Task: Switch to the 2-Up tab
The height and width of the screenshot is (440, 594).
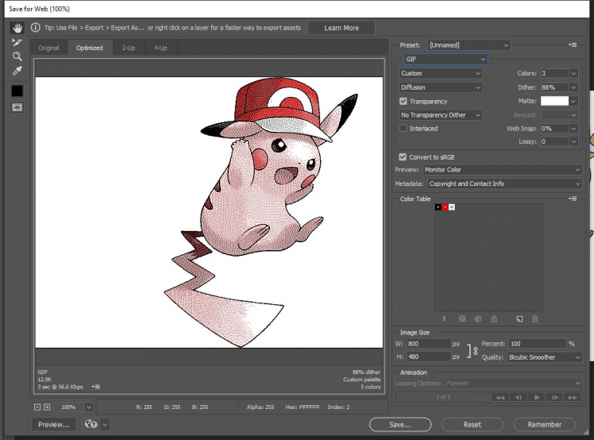Action: pos(128,48)
